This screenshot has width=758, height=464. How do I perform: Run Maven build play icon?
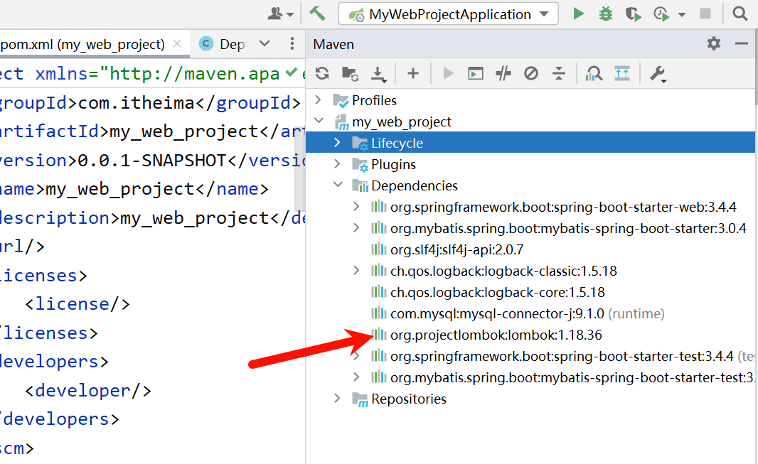(448, 73)
